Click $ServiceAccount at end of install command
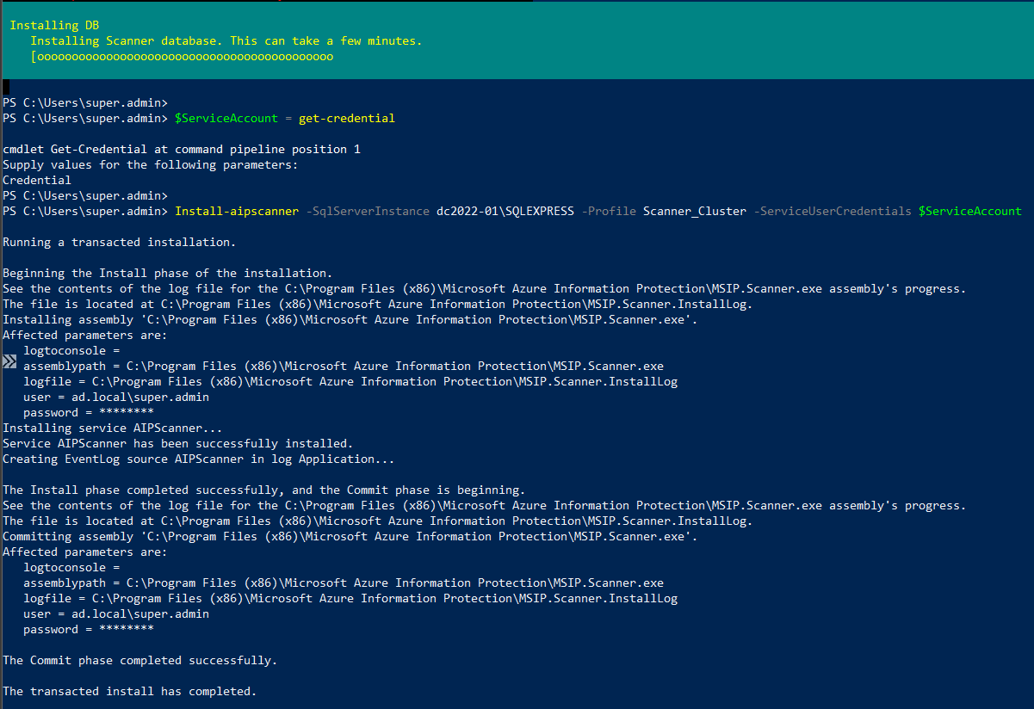Image resolution: width=1034 pixels, height=709 pixels. 970,211
